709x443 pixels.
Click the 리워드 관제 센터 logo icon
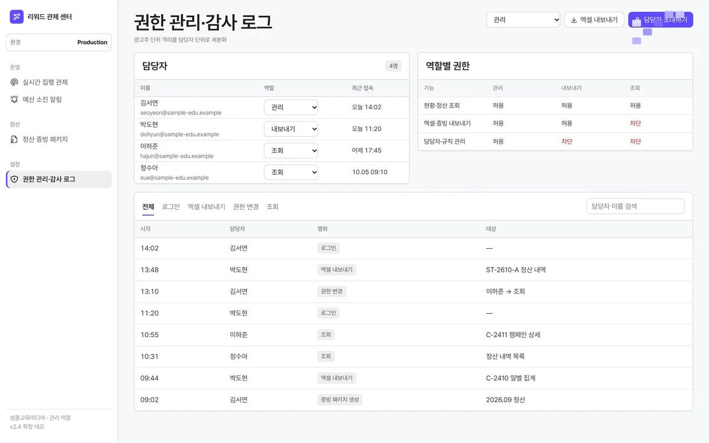click(17, 17)
